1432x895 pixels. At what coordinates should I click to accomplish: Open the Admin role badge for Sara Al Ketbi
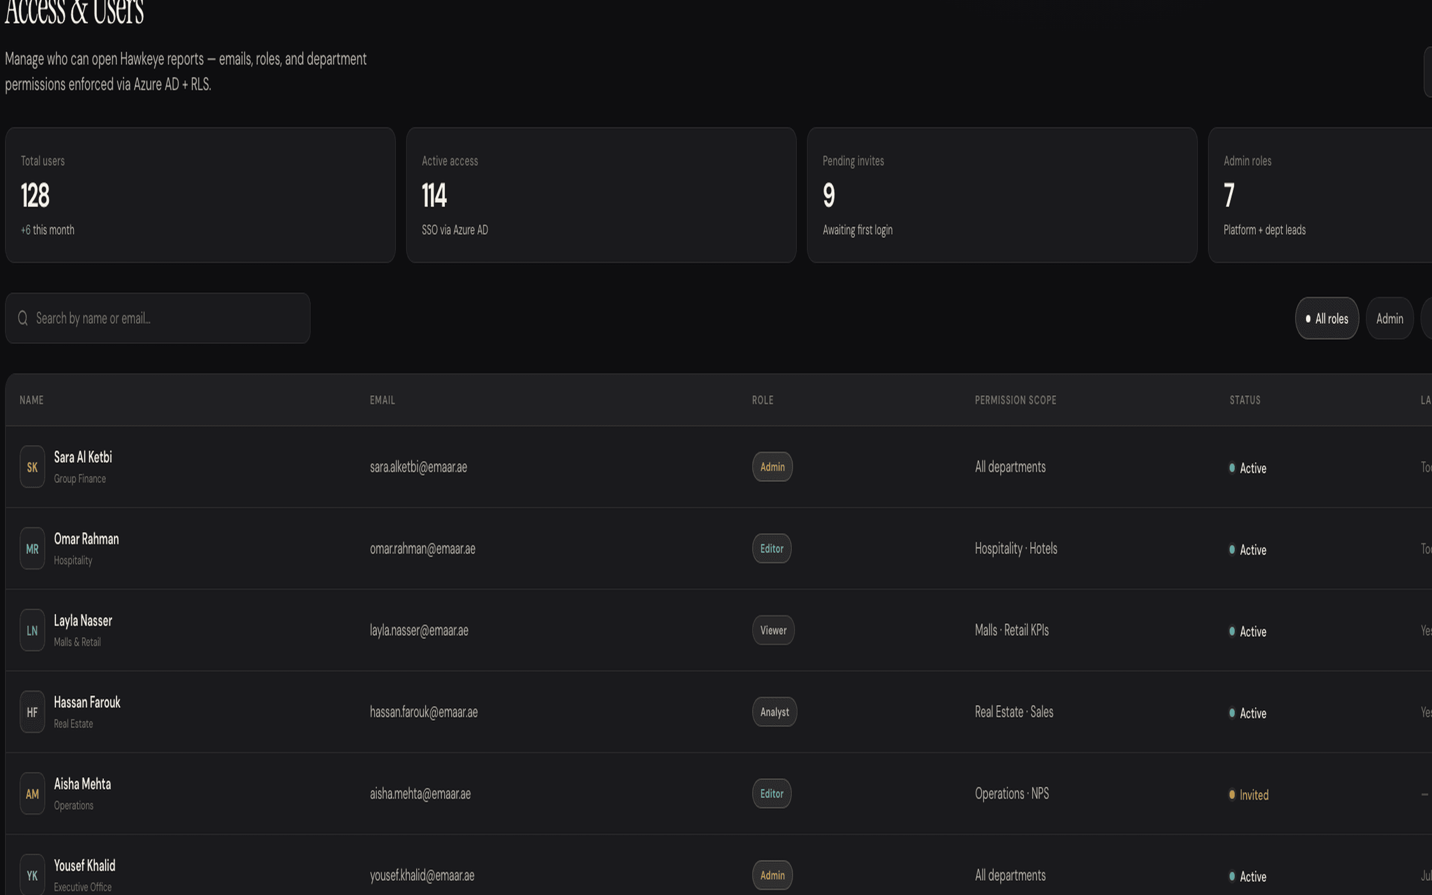point(772,467)
